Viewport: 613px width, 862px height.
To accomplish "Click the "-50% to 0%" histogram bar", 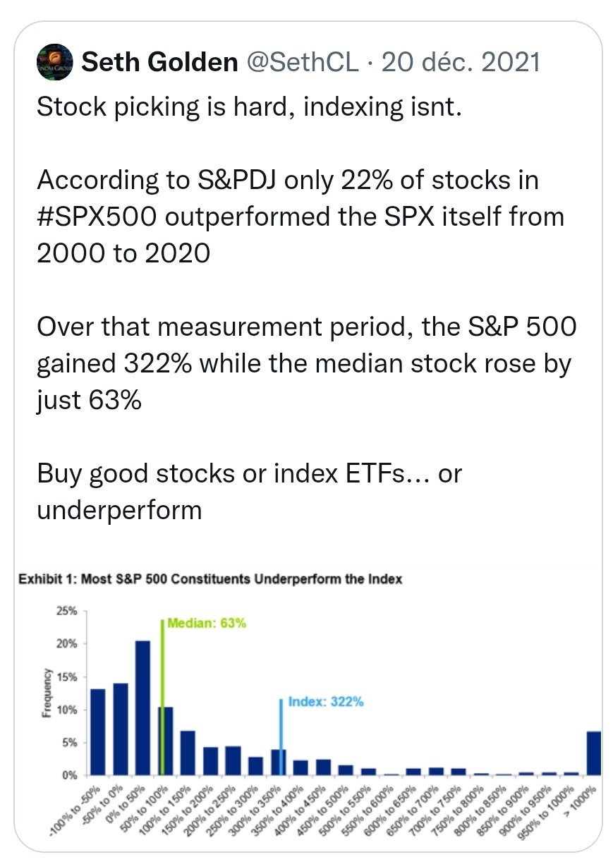I will pos(120,729).
